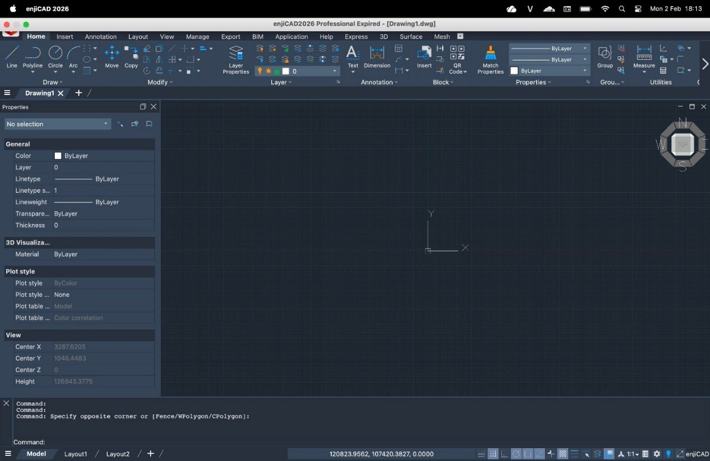Switch to the Annotation ribbon tab
This screenshot has width=710, height=461.
click(x=101, y=37)
